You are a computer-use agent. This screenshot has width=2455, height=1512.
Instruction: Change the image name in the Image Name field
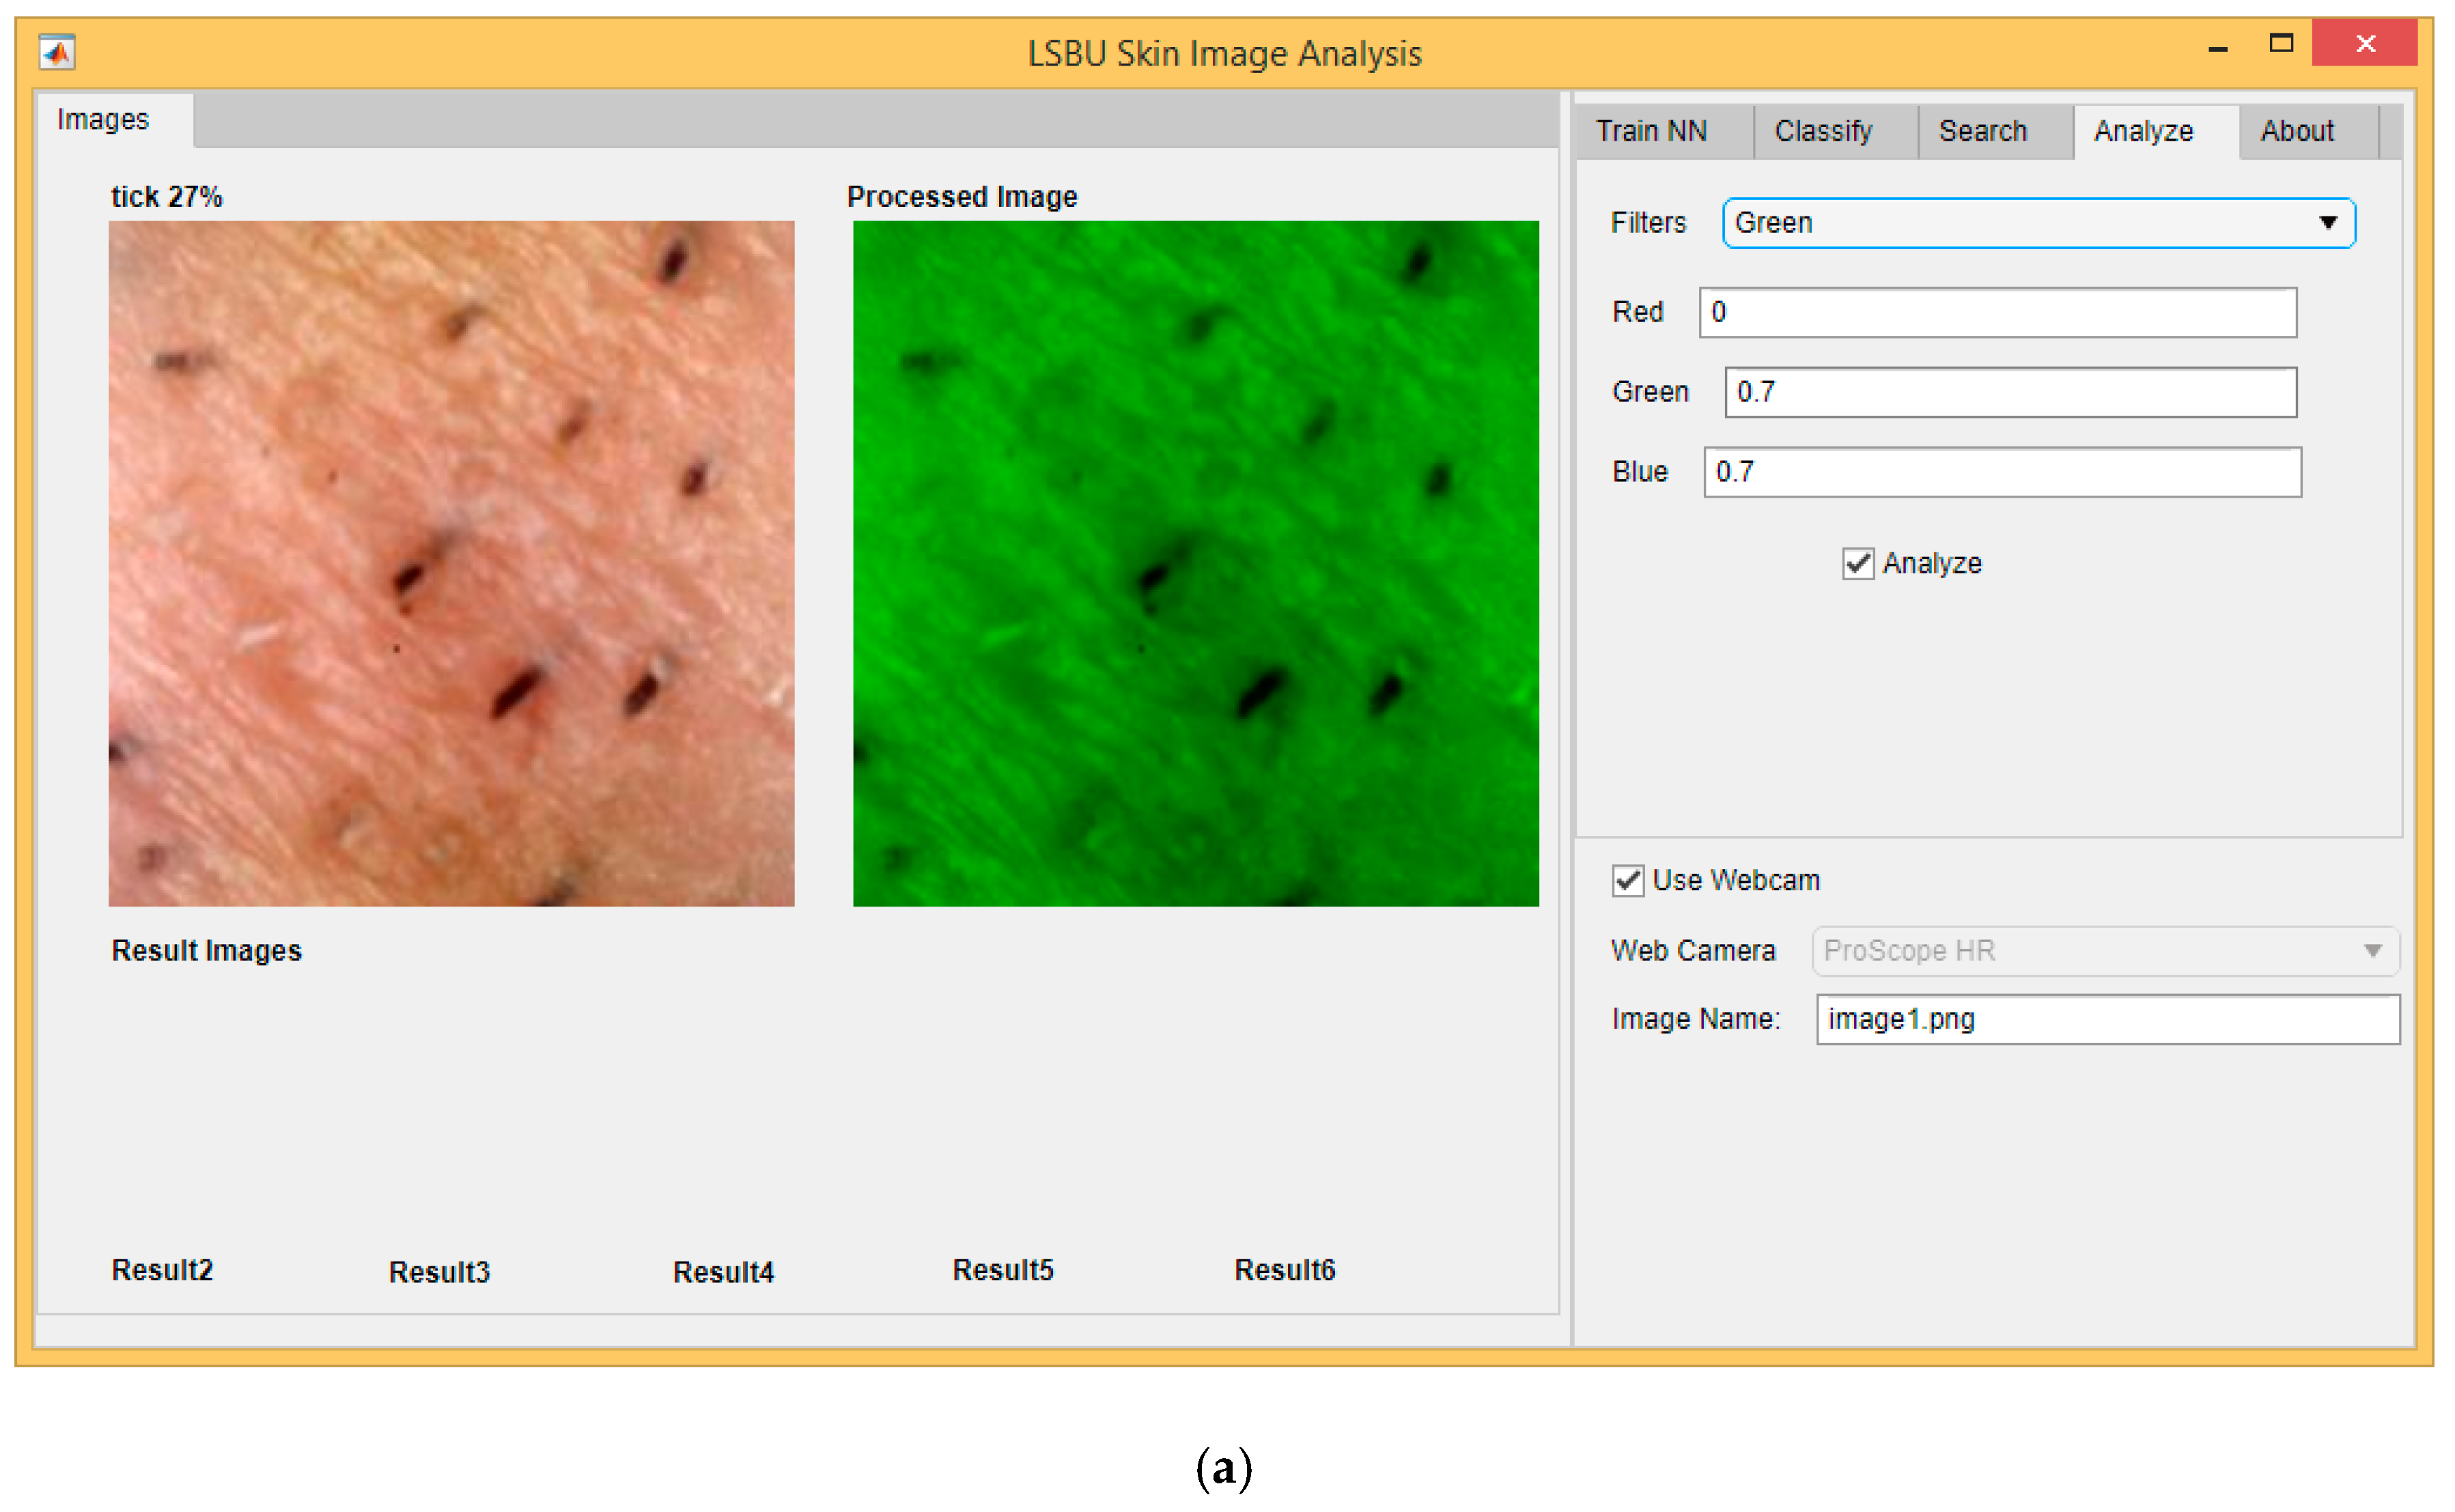pyautogui.click(x=2107, y=1019)
